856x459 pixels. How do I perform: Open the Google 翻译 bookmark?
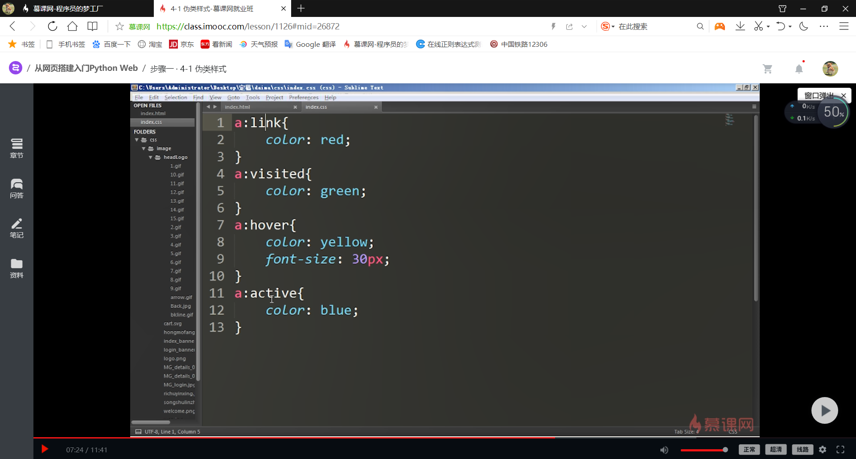click(x=310, y=44)
